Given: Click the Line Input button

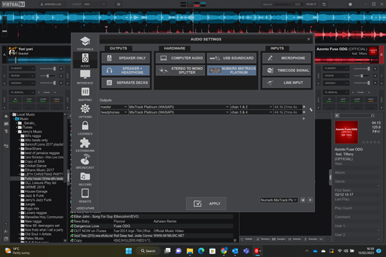Looking at the screenshot, I should click(x=287, y=83).
